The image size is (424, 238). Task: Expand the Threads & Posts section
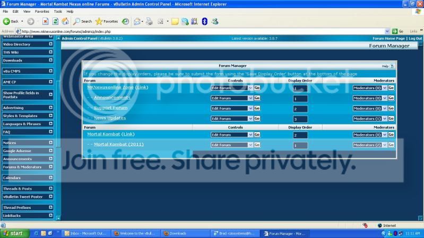50,189
